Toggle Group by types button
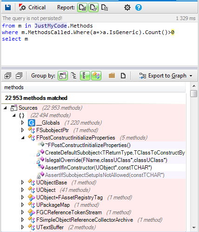The width and height of the screenshot is (199, 232). point(96,76)
